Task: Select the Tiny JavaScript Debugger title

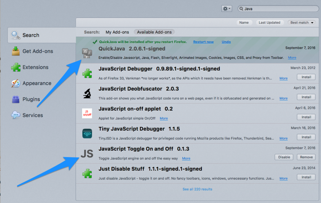Action: pyautogui.click(x=131, y=129)
